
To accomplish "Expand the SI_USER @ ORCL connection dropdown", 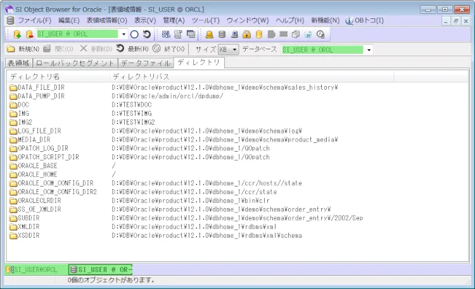I will click(124, 34).
